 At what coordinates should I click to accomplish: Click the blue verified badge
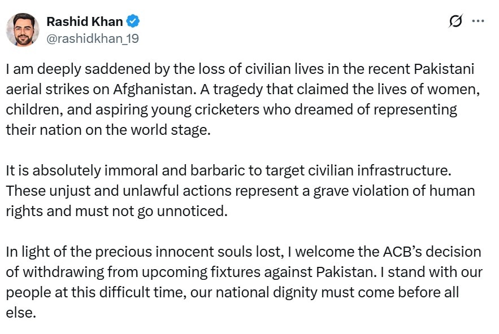[133, 22]
